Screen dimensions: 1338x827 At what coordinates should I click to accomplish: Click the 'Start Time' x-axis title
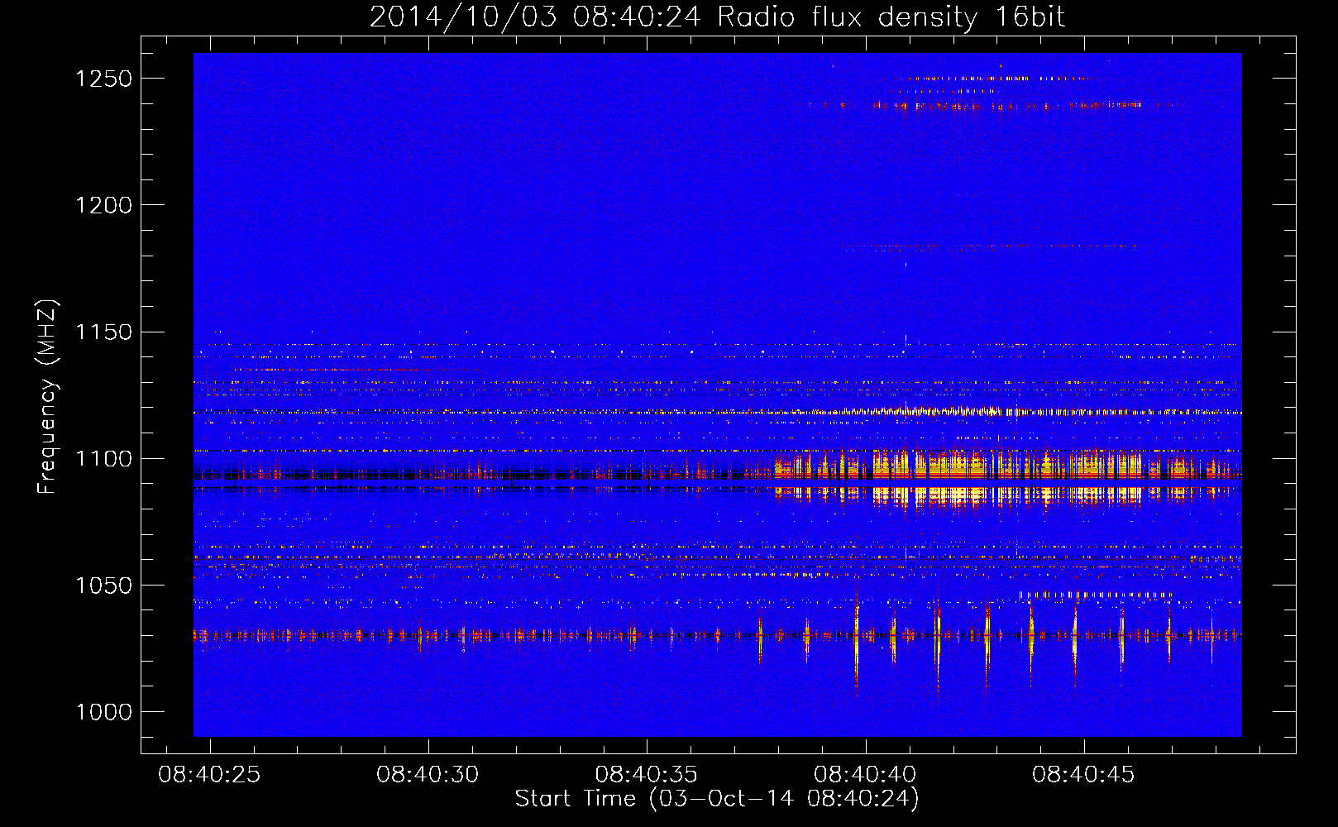coord(717,799)
